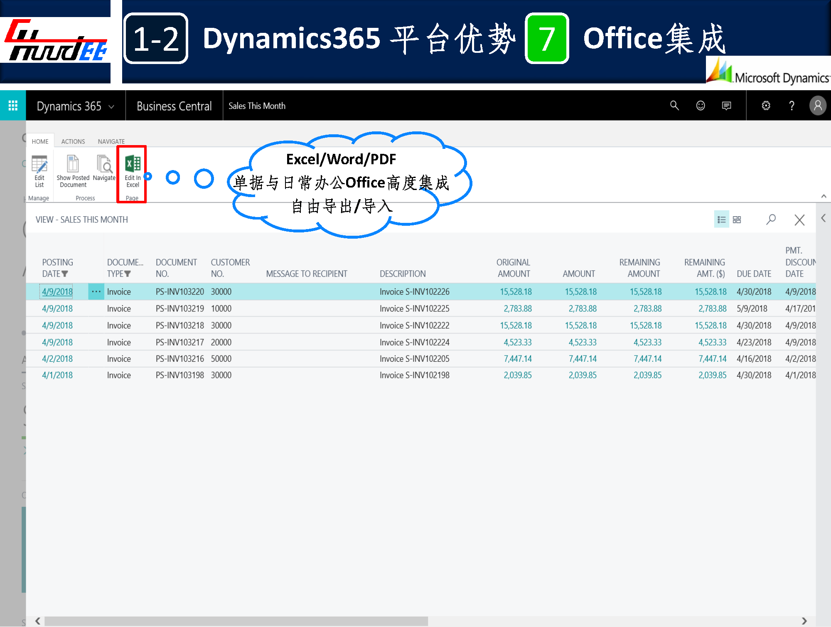Switch to the NAVIGATE ribbon tab

pos(111,141)
